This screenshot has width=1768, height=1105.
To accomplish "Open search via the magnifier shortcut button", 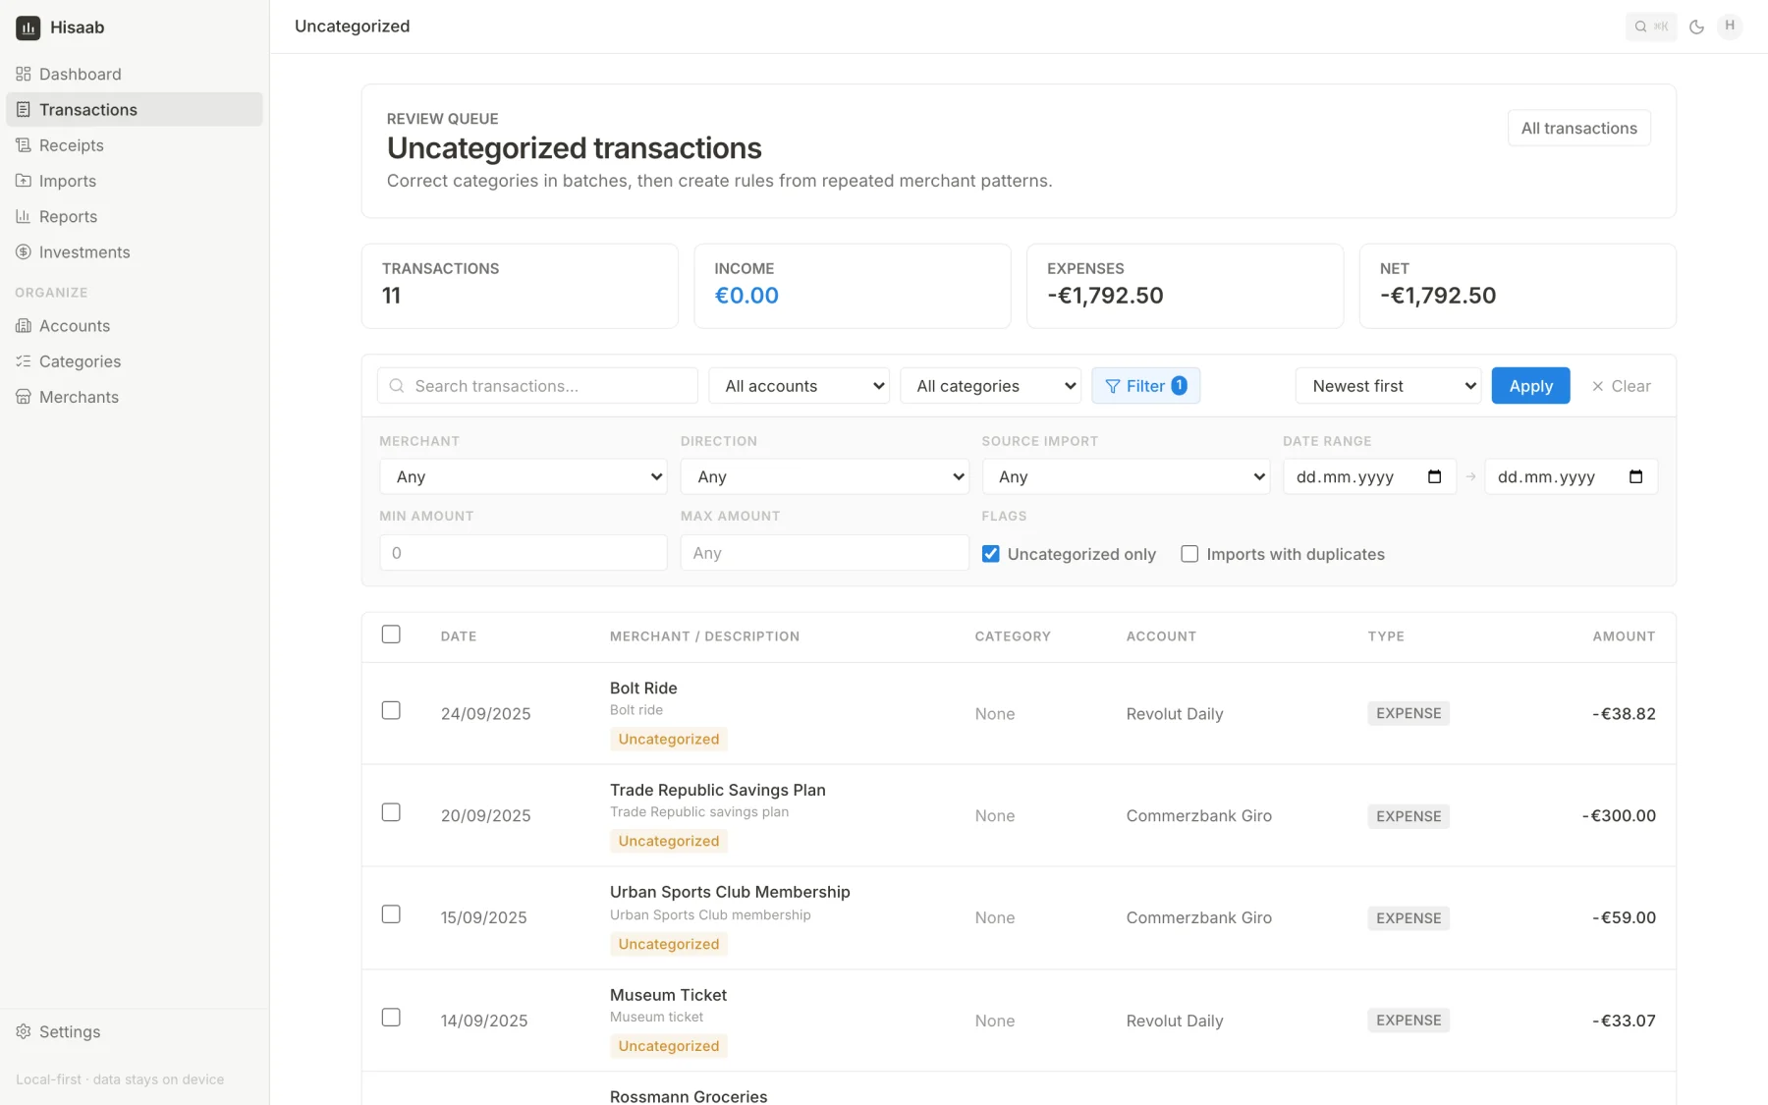I will point(1651,27).
